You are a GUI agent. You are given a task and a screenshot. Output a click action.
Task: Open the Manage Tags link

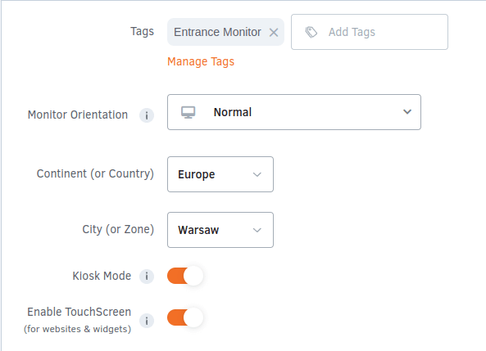tap(201, 61)
